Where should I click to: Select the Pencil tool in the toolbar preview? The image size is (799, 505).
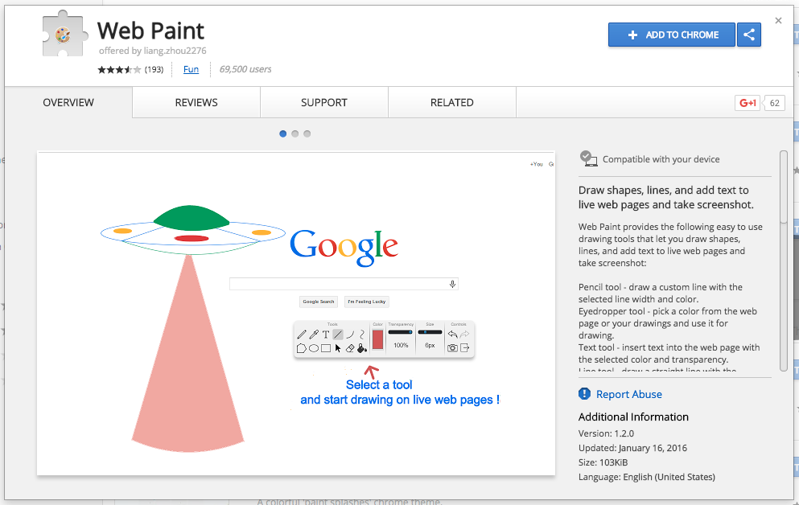[x=302, y=335]
